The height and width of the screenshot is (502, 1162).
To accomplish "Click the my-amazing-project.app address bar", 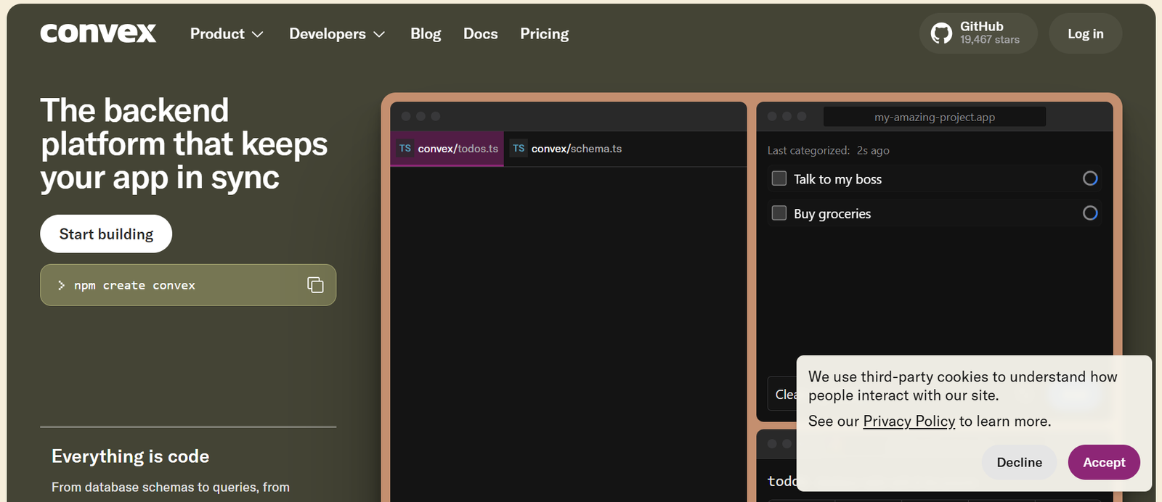I will (934, 117).
